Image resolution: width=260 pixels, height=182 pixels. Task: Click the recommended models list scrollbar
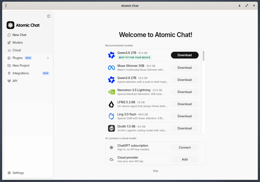pos(203,56)
